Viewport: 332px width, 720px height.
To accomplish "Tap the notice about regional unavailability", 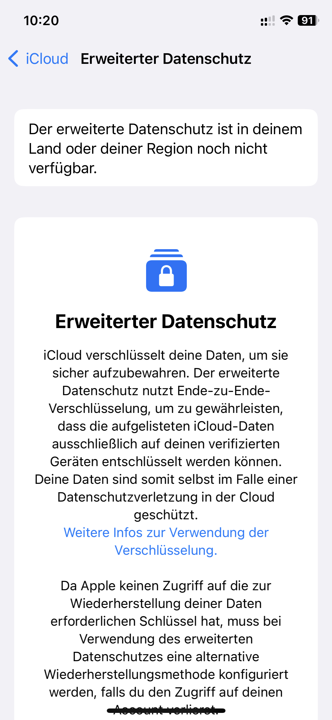I will tap(166, 148).
